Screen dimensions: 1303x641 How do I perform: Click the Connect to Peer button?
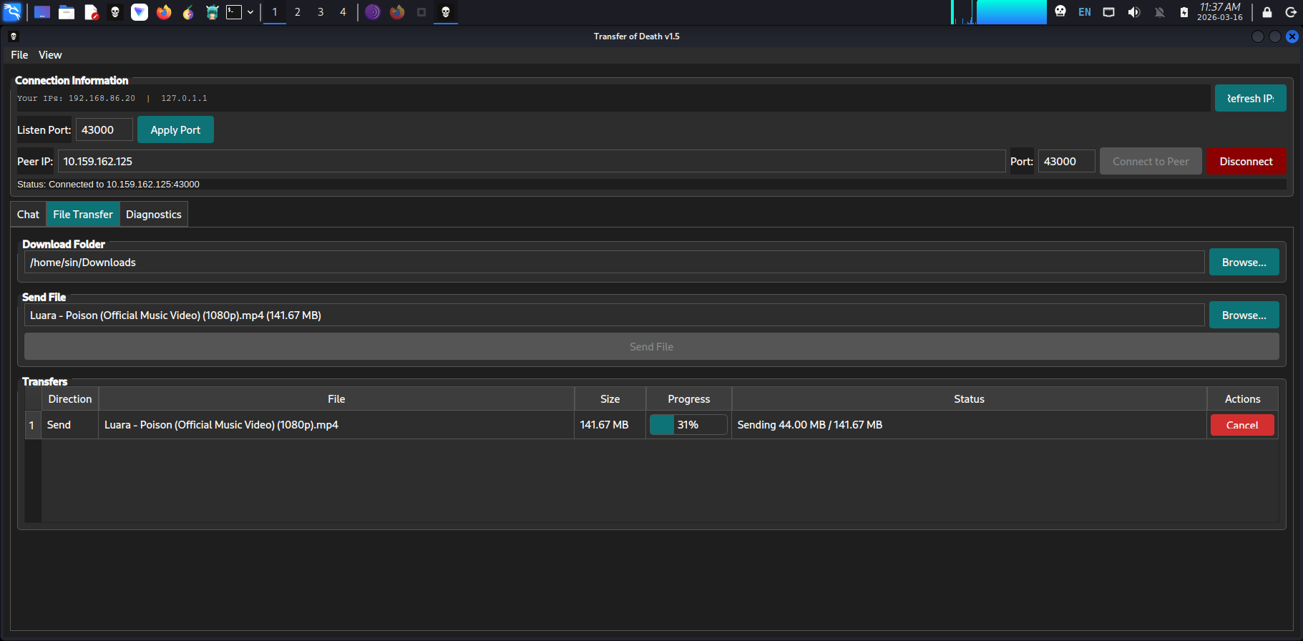click(1151, 161)
